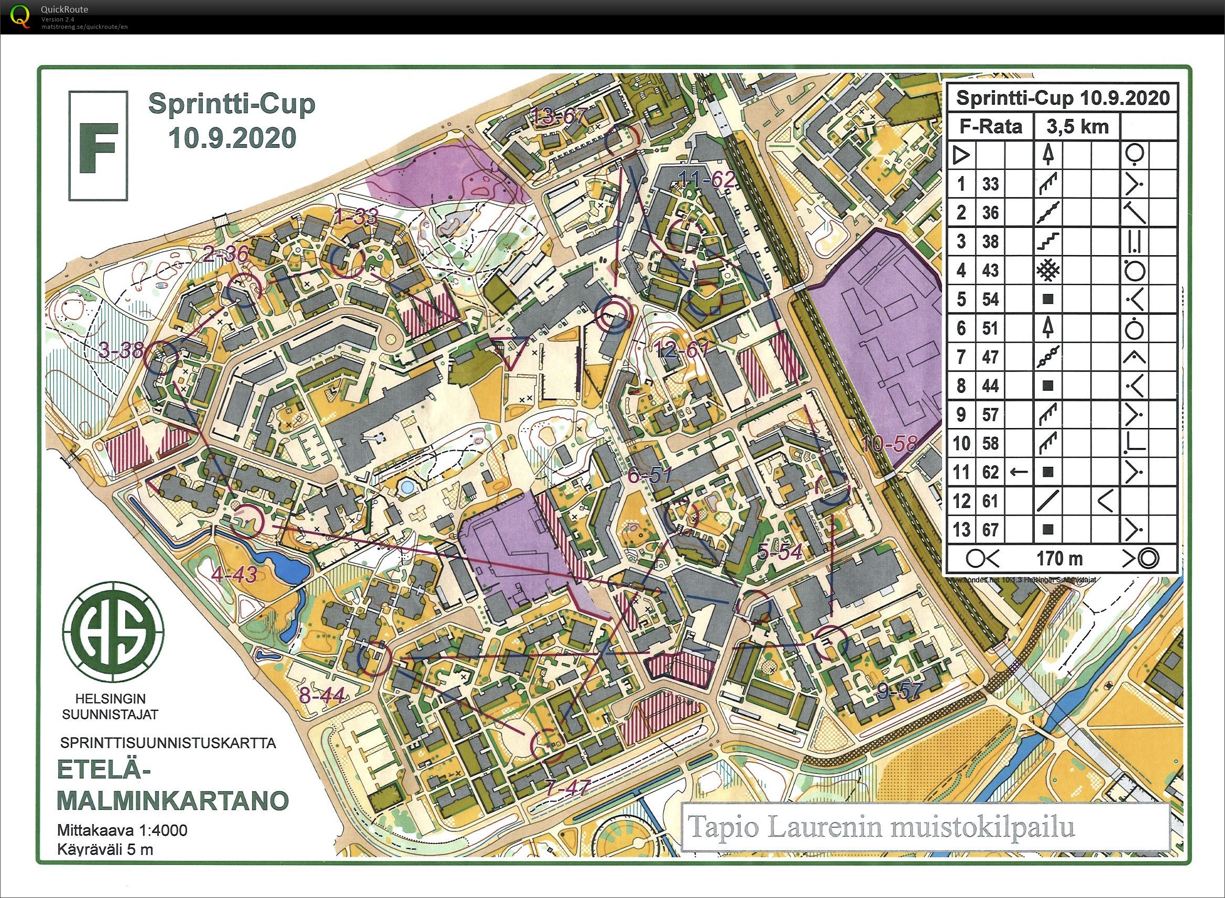This screenshot has height=898, width=1225.
Task: Click control label '7-47' on map
Action: coord(567,787)
